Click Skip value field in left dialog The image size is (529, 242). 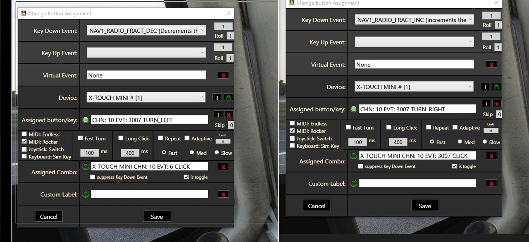click(x=231, y=125)
